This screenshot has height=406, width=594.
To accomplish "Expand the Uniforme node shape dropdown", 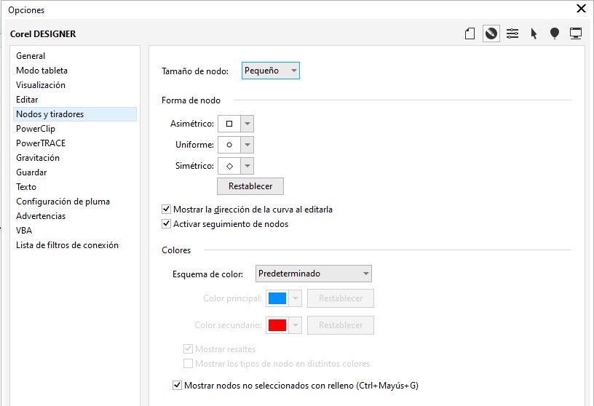I will coord(247,145).
